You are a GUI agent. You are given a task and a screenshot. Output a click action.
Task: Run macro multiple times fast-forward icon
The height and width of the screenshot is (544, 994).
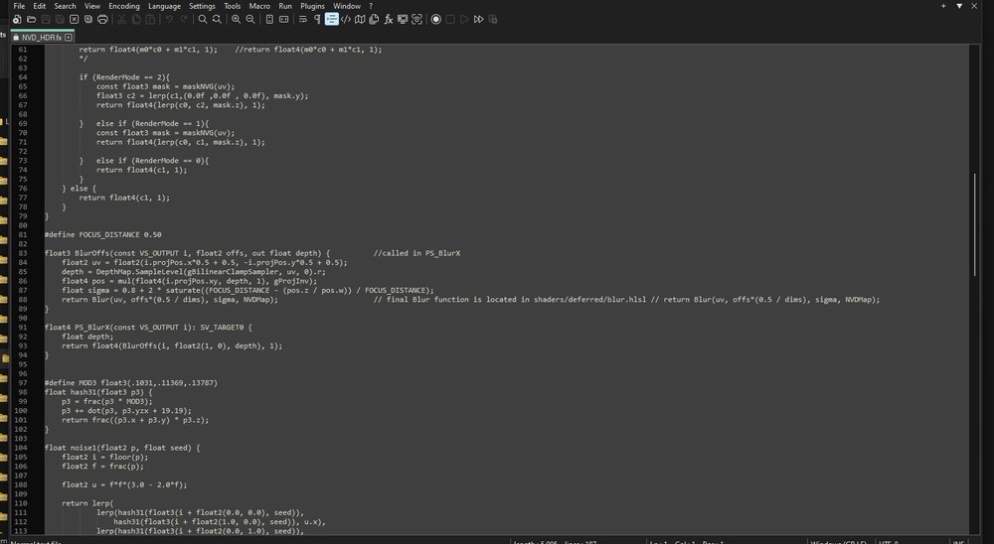tap(479, 20)
